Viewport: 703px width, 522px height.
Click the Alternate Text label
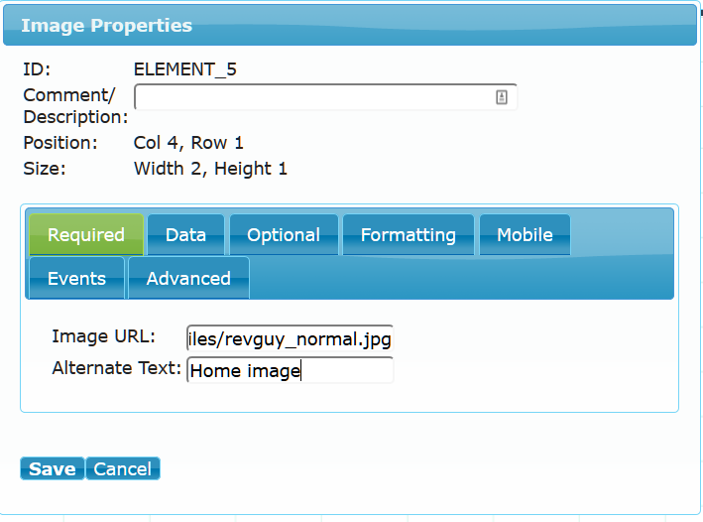pyautogui.click(x=117, y=368)
